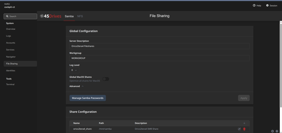Click the Server Description text field
282x133 pixels.
(159, 46)
